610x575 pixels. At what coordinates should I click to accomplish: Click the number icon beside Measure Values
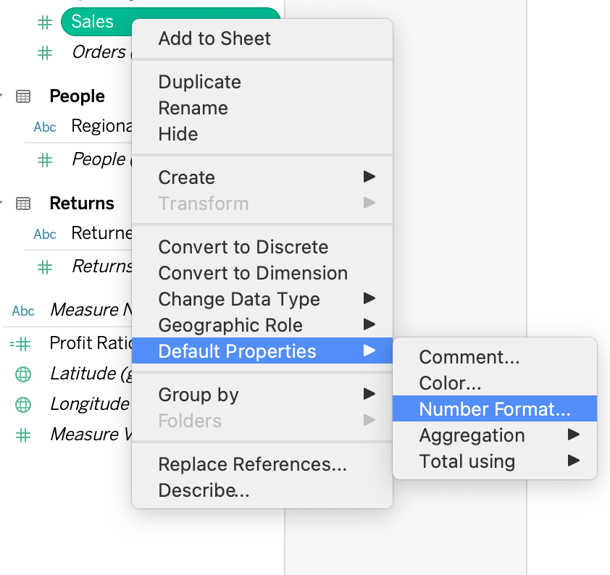click(23, 435)
